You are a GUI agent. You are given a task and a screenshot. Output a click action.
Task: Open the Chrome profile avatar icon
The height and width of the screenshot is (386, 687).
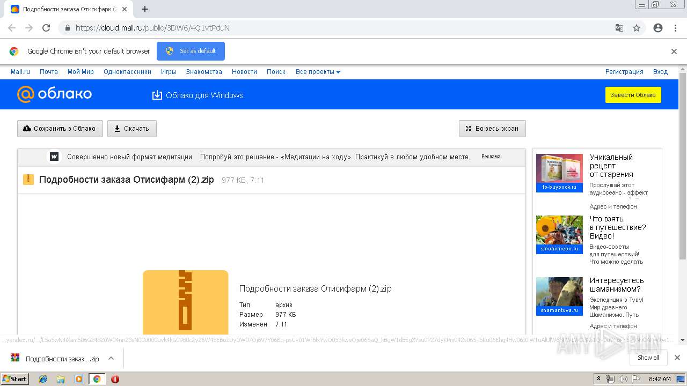[x=658, y=28]
